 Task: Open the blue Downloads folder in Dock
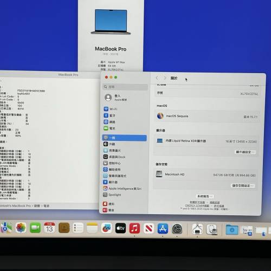point(232,230)
